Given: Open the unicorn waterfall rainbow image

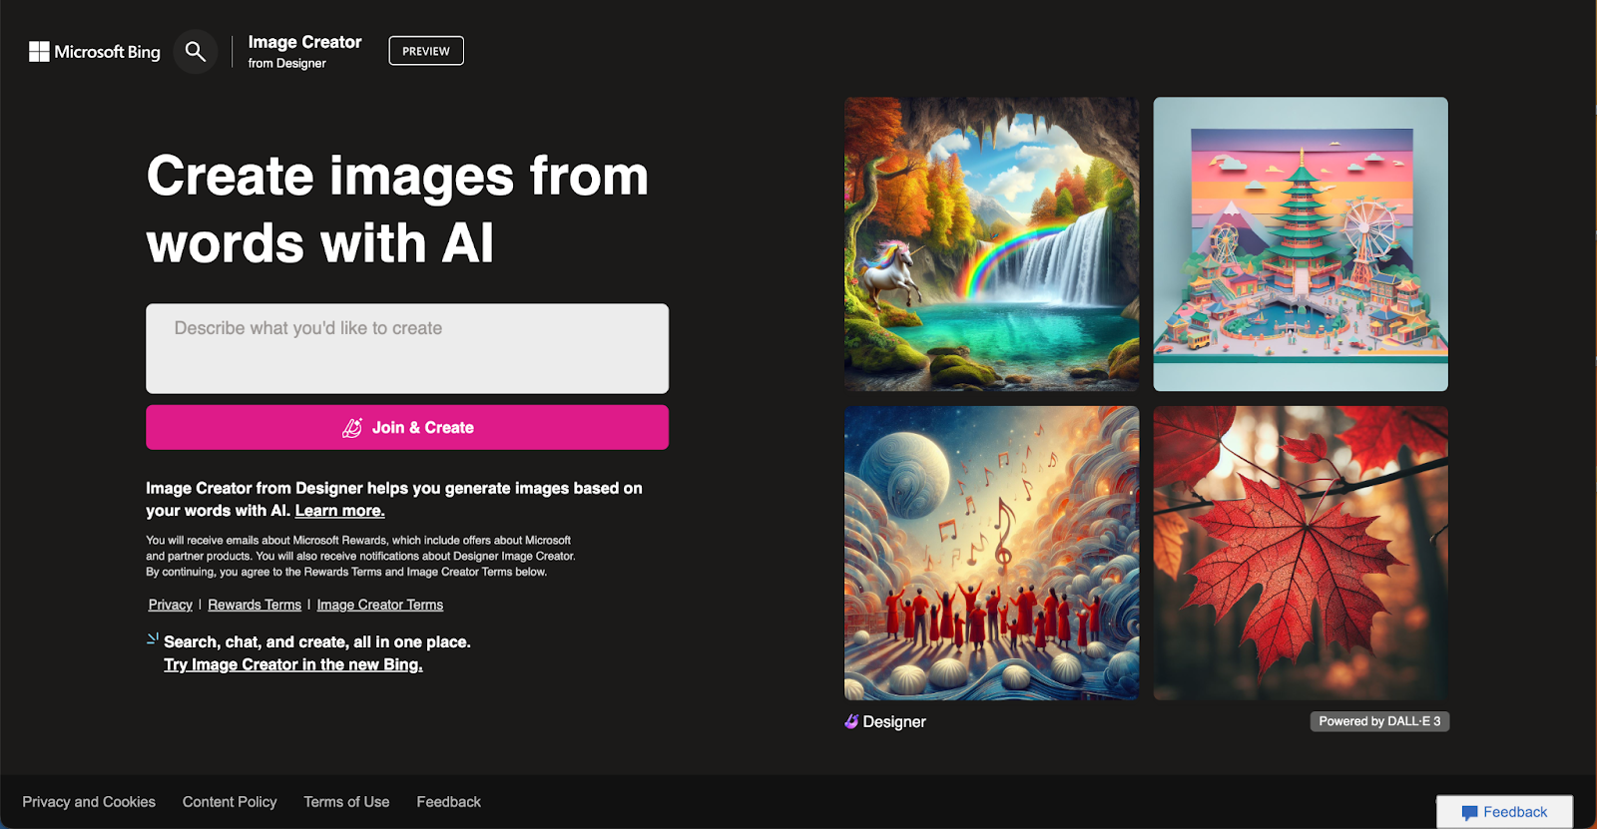Looking at the screenshot, I should (991, 243).
